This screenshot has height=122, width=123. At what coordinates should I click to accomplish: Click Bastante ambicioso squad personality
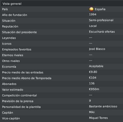pyautogui.click(x=103, y=106)
